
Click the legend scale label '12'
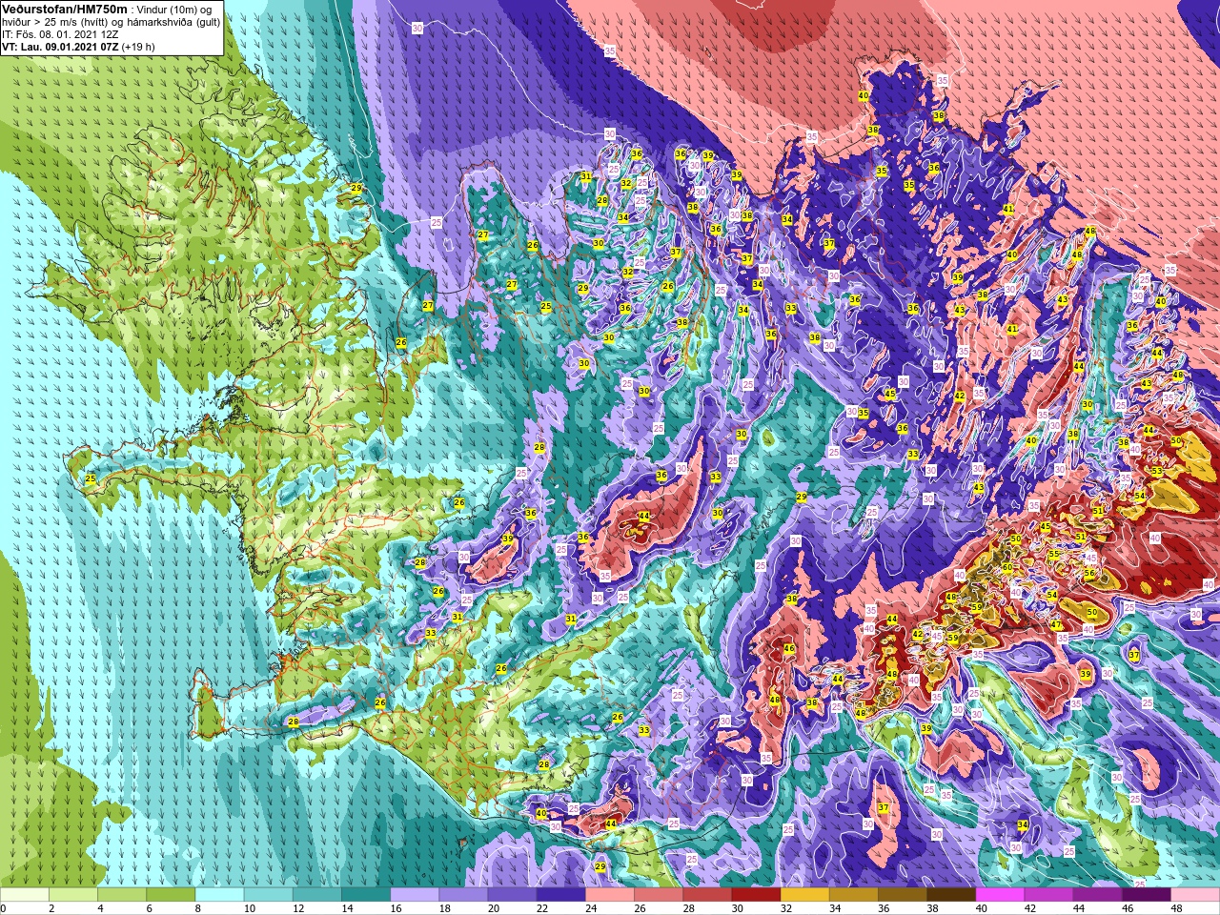[x=298, y=908]
